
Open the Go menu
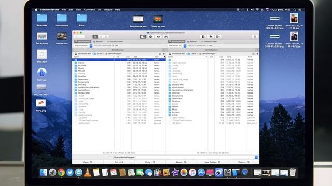(x=99, y=10)
